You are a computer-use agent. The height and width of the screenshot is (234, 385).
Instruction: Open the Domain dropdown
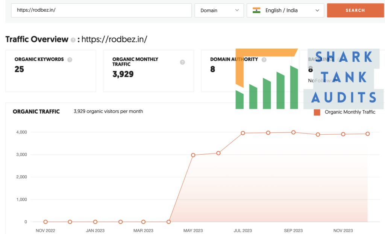point(219,10)
